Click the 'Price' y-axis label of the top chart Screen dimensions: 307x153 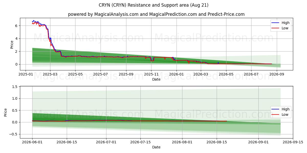pos(12,44)
